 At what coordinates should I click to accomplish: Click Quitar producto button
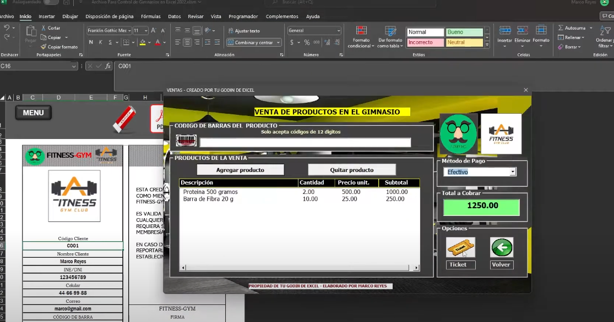click(352, 170)
